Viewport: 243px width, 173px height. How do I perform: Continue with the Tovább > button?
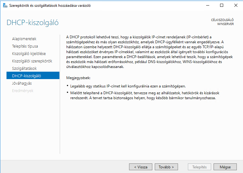tap(166, 167)
